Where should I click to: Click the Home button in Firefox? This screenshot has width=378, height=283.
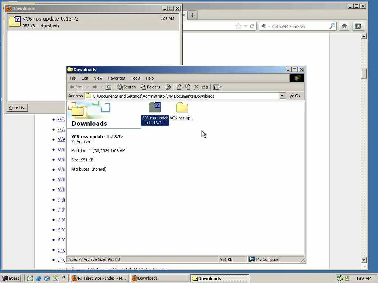point(344,26)
